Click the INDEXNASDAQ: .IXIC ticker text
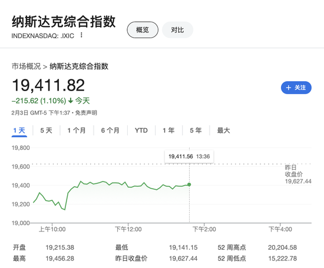The width and height of the screenshot is (324, 268). (43, 36)
